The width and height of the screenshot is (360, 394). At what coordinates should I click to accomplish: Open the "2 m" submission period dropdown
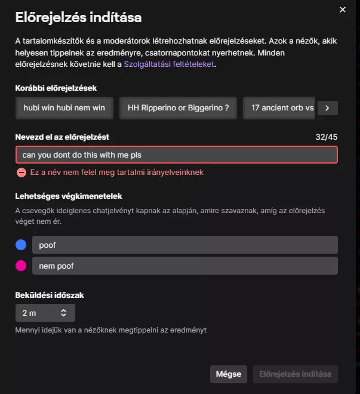[x=45, y=312]
